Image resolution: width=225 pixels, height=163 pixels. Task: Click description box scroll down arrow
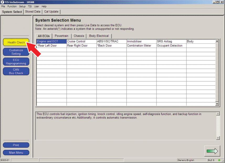tap(218, 138)
